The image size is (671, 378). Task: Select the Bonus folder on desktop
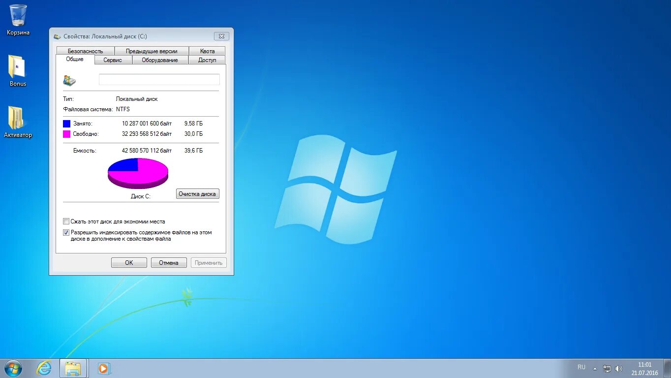[x=18, y=70]
